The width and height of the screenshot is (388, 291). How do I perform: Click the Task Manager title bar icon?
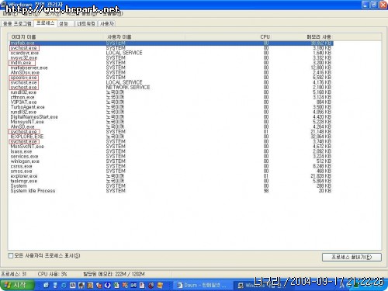click(x=3, y=3)
